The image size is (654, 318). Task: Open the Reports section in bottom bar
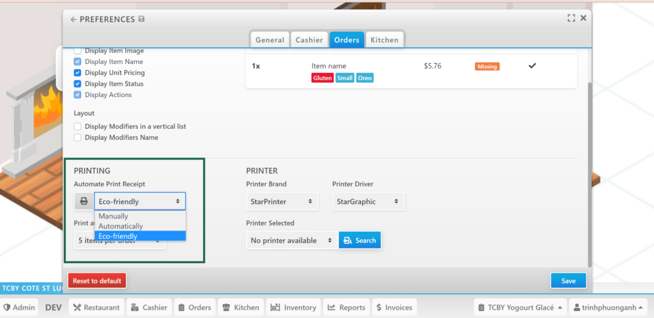346,307
